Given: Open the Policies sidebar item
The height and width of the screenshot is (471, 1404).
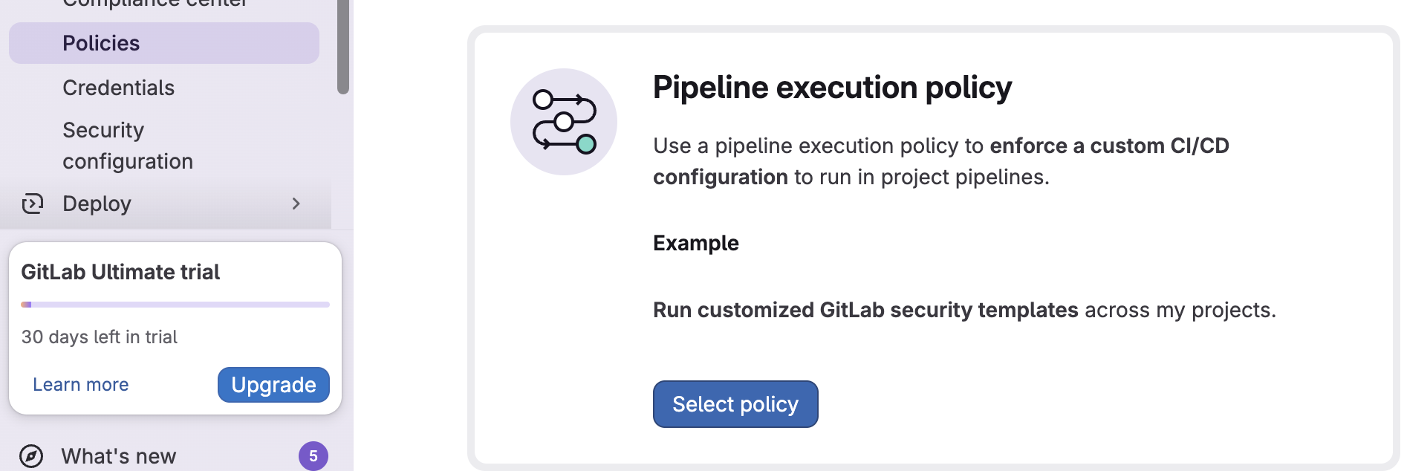Looking at the screenshot, I should click(101, 42).
